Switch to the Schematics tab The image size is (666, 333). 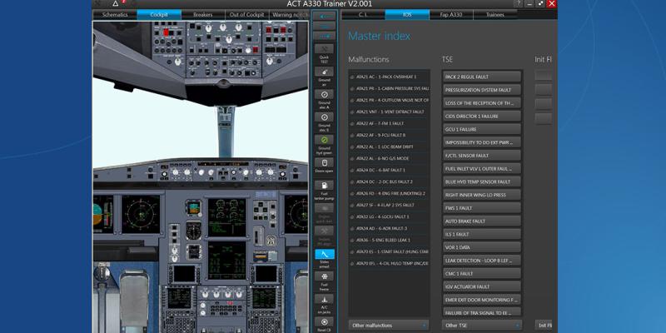115,15
